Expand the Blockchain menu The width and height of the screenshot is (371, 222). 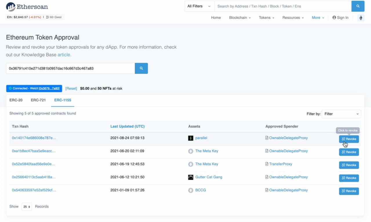[240, 18]
